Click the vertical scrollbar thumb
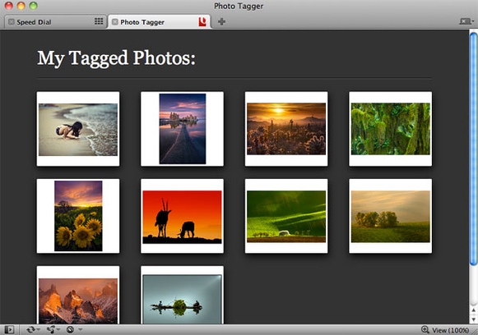The width and height of the screenshot is (478, 335). (473, 149)
